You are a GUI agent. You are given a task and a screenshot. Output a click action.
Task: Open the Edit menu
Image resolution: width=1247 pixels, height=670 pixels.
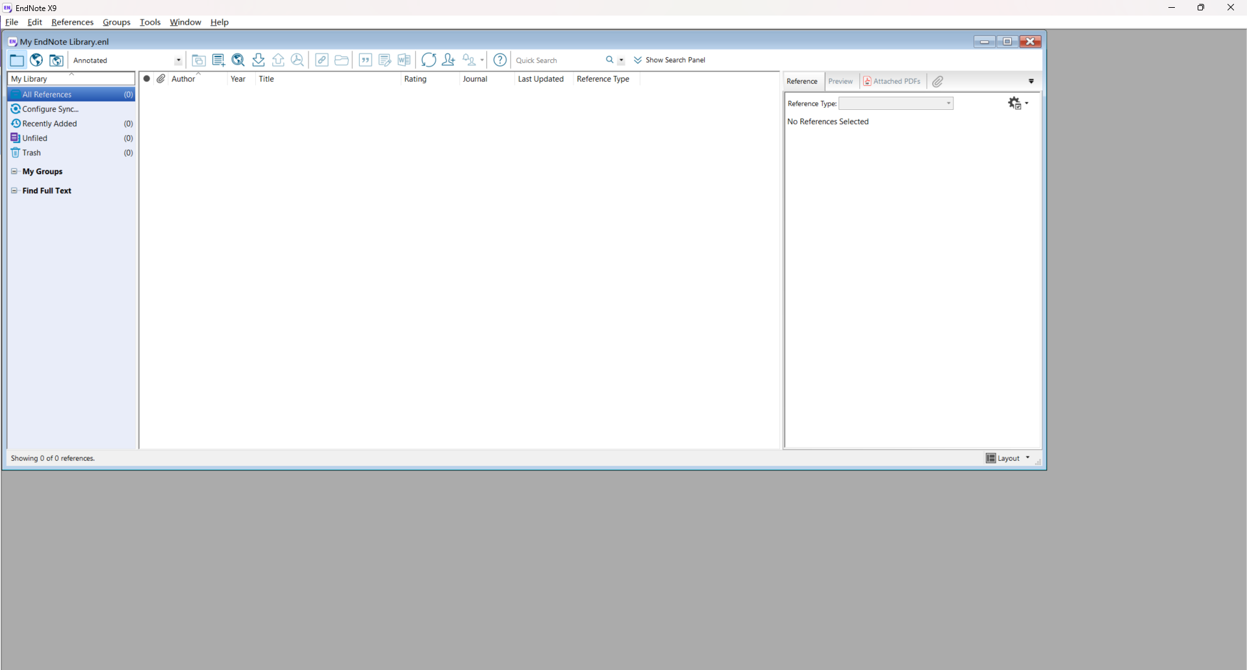pyautogui.click(x=35, y=22)
